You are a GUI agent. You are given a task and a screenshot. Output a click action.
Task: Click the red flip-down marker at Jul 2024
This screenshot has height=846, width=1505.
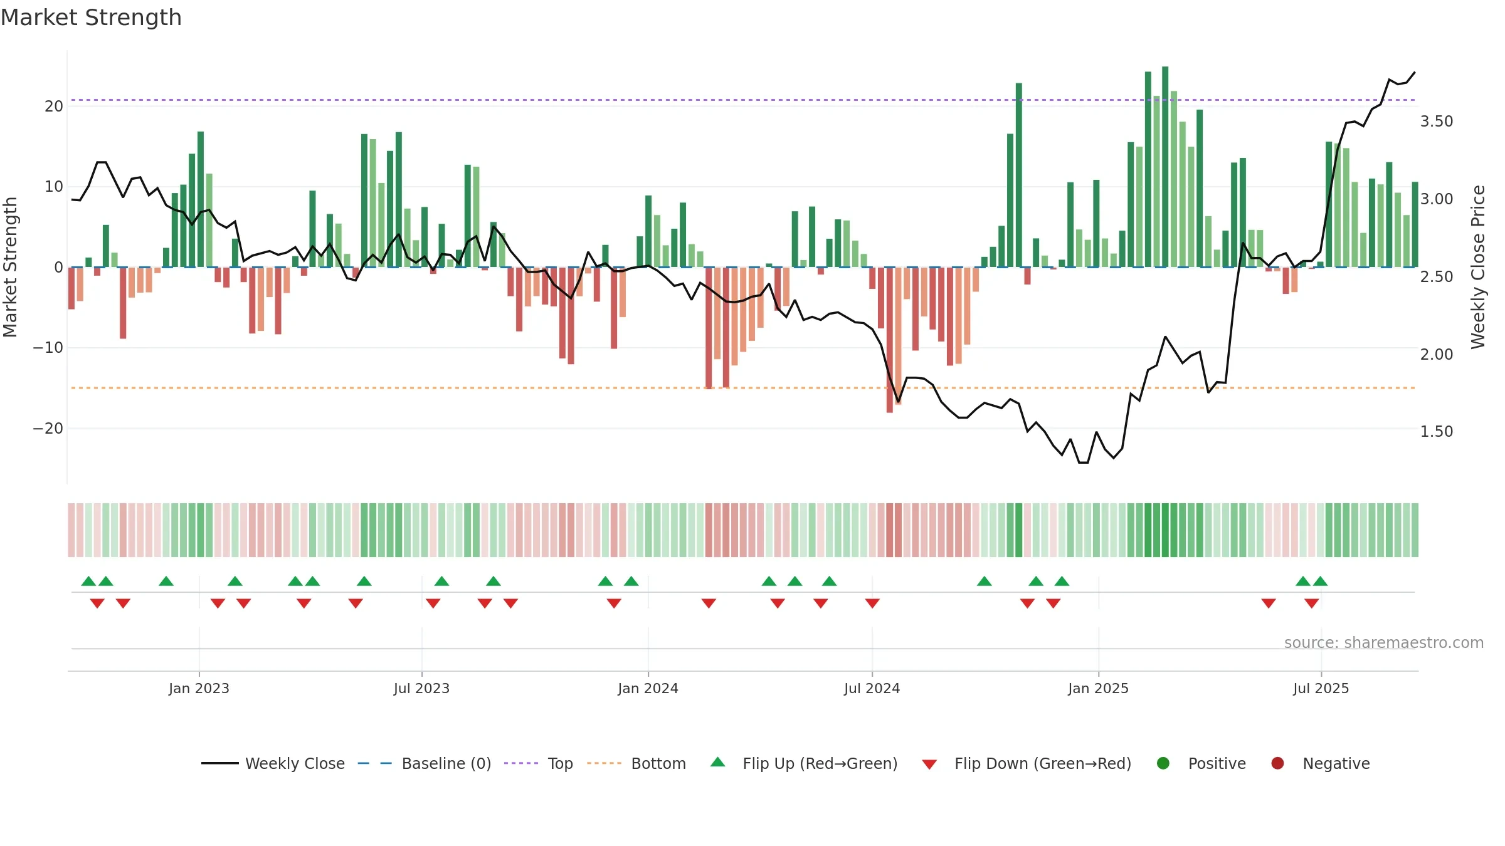(x=872, y=603)
